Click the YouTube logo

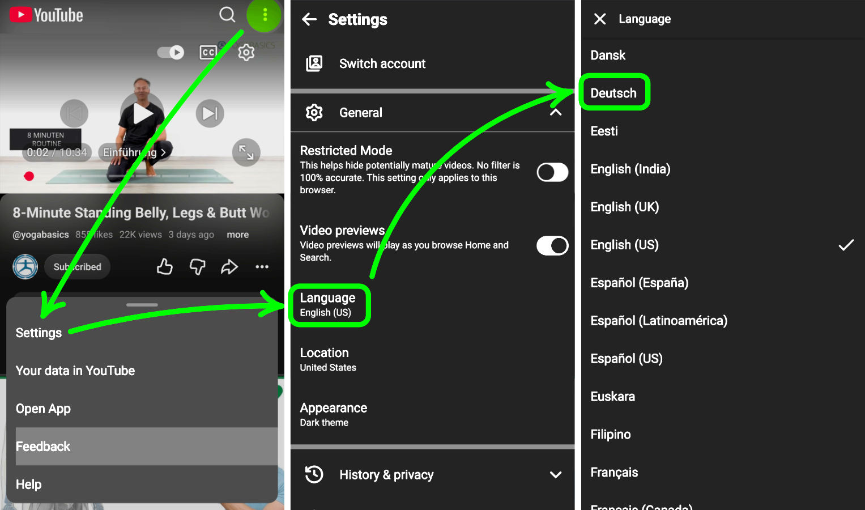[x=46, y=15]
